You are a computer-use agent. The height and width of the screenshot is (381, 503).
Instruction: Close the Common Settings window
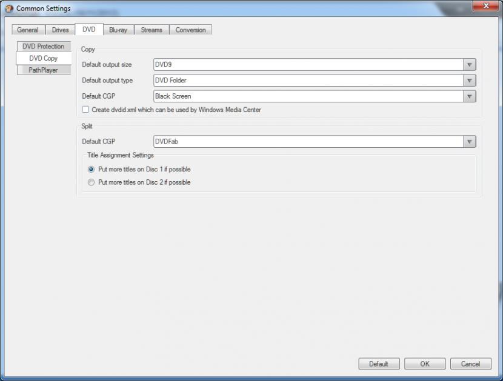coord(486,6)
